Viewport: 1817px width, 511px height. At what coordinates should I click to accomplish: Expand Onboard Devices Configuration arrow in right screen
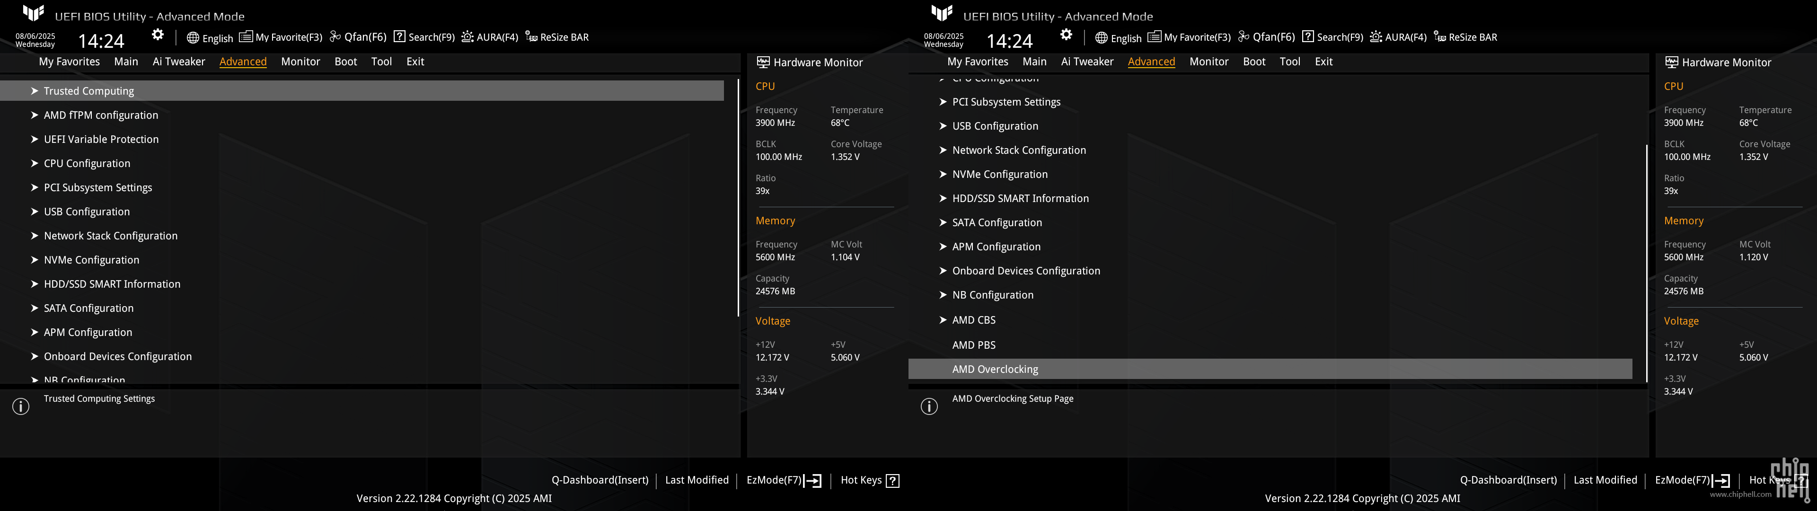click(x=943, y=270)
